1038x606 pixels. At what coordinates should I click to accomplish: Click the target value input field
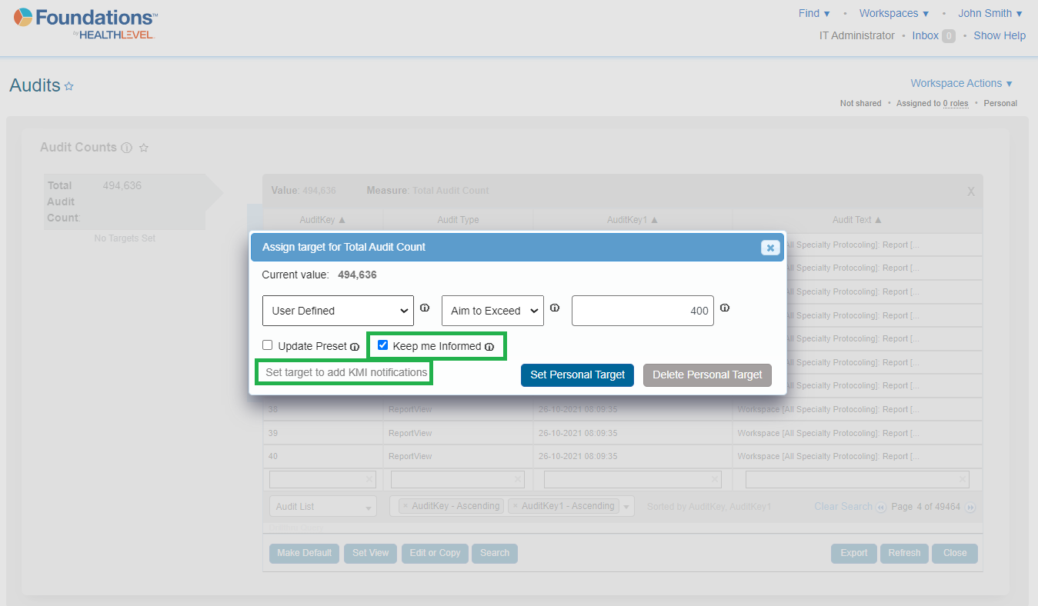[642, 311]
